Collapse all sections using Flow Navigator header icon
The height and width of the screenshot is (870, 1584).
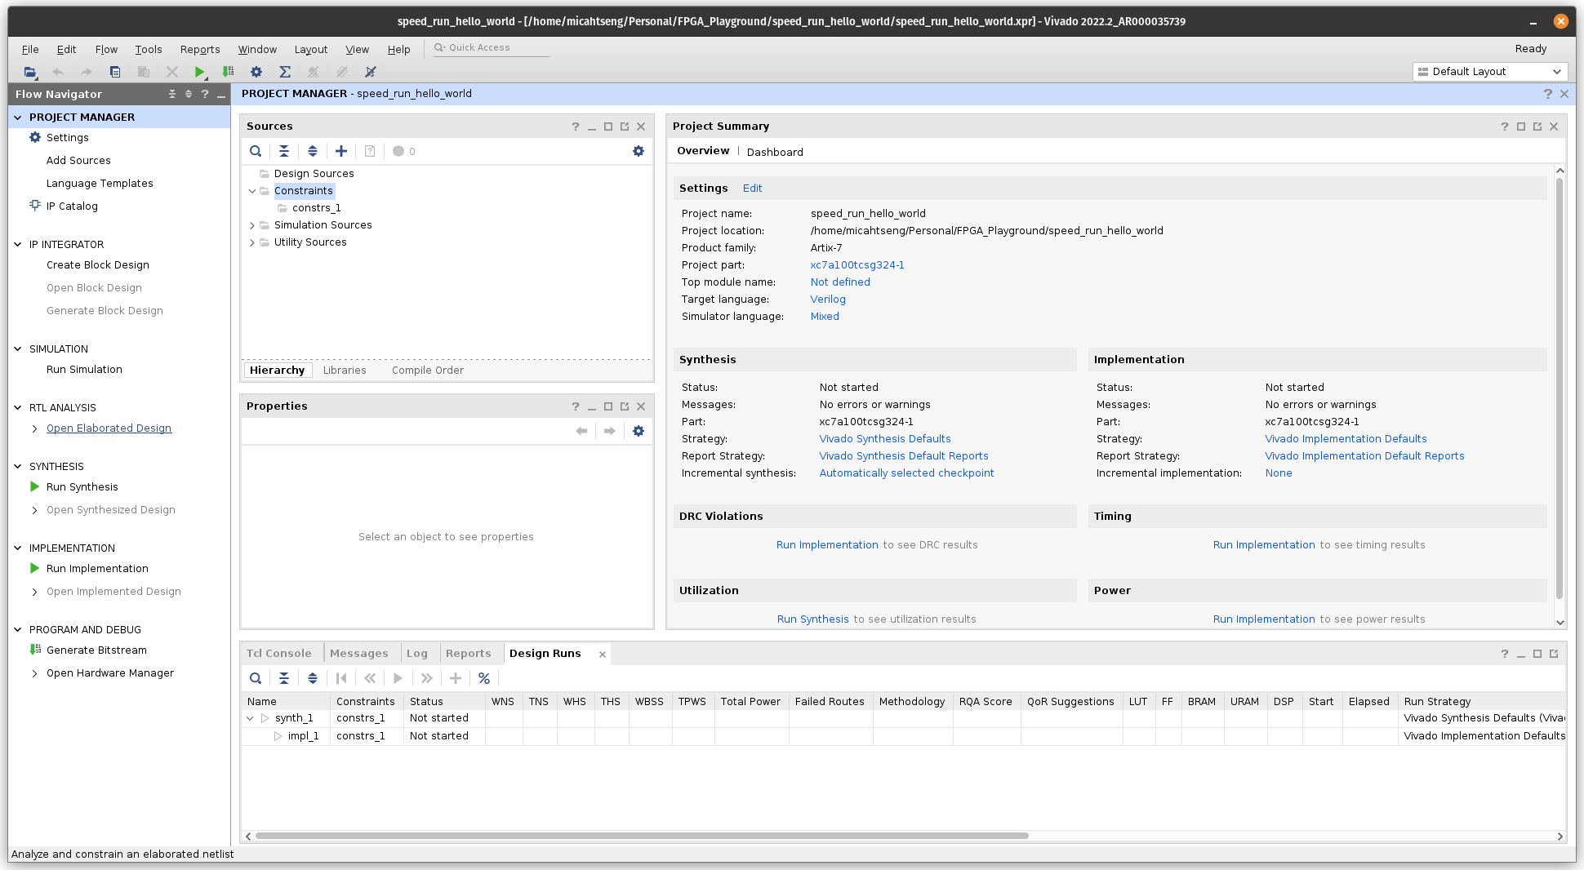(x=172, y=94)
